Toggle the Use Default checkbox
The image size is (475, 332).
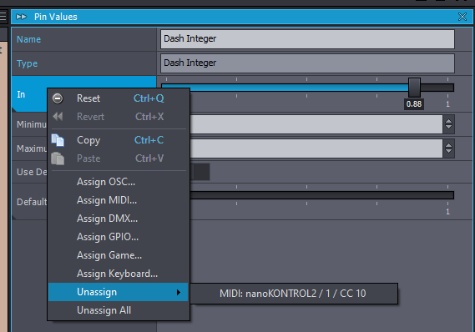[200, 172]
